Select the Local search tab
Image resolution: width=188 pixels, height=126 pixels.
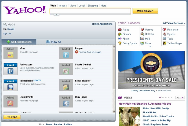(82, 5)
